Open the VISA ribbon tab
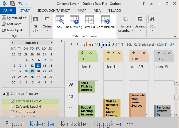 pos(97,11)
